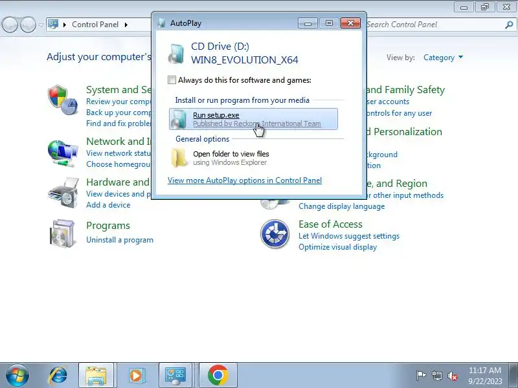Click the CD Drive disc icon in AutoPlay
The height and width of the screenshot is (388, 518).
pyautogui.click(x=176, y=53)
